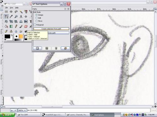Viewport: 157px width, 117px height.
Task: Select the Paths tool in toolbox
Action: (x=6, y=17)
